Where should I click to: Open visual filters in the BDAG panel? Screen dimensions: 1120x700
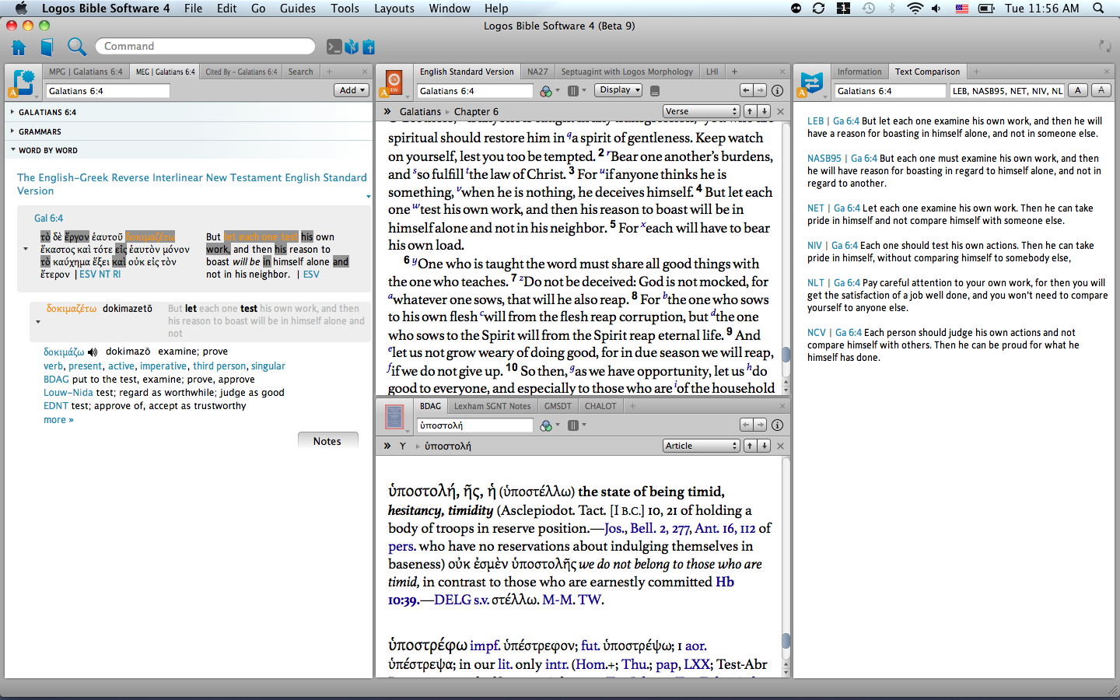pyautogui.click(x=549, y=425)
